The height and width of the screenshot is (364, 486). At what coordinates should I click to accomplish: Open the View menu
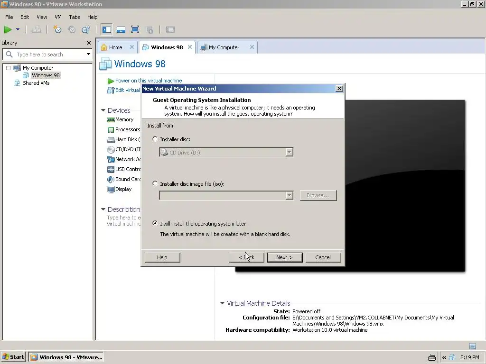pos(42,17)
